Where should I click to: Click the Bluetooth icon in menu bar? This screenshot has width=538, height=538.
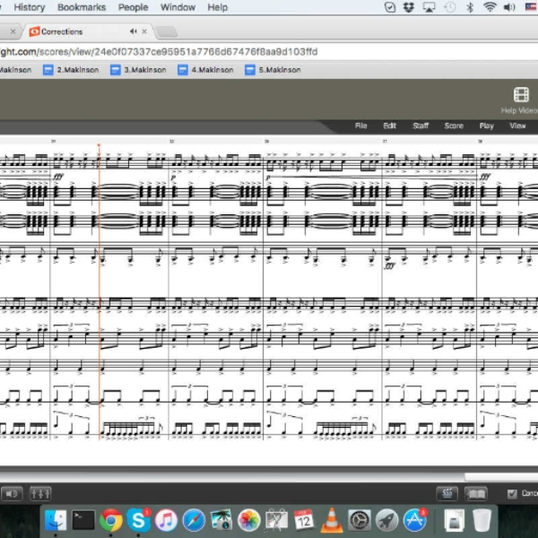(x=470, y=7)
